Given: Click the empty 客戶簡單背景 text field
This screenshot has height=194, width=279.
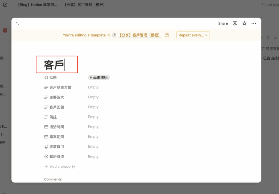Looking at the screenshot, I should point(93,87).
